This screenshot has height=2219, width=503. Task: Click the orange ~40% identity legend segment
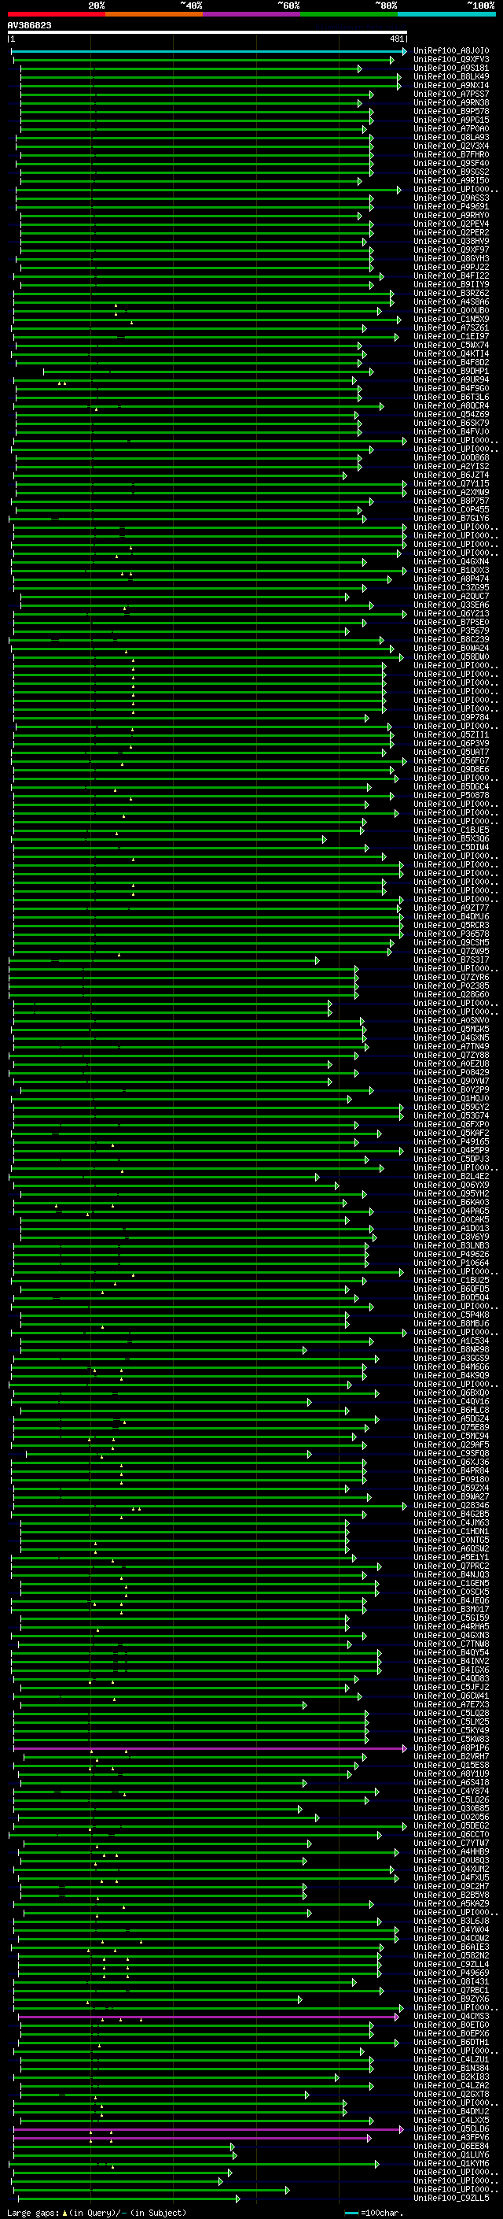coord(154,14)
